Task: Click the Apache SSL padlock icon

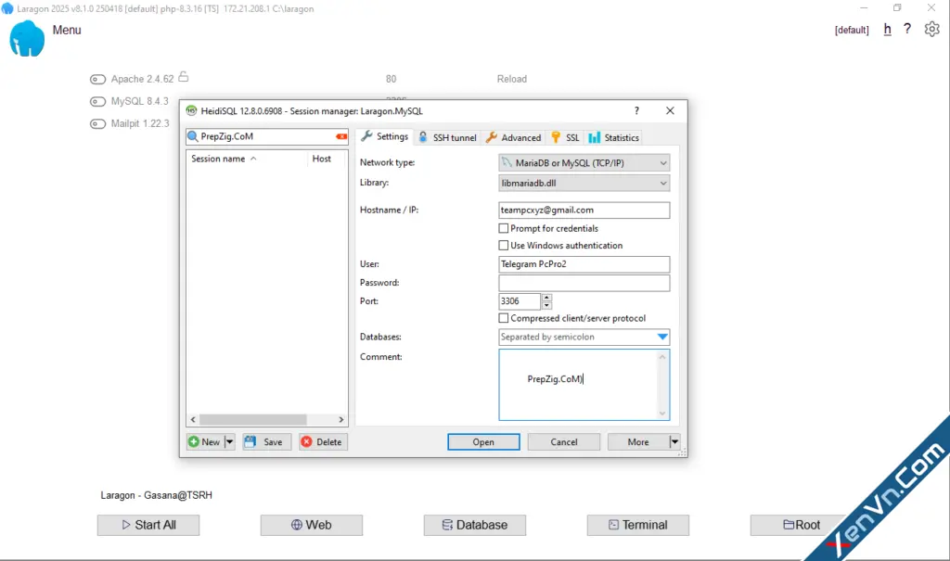Action: point(184,77)
